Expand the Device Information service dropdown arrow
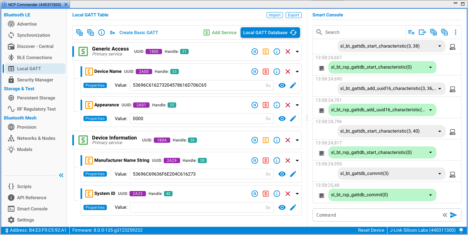The width and height of the screenshot is (468, 235). click(297, 140)
